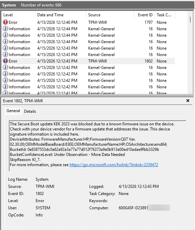
Task: Switch to the Details tab
Action: 30,111
